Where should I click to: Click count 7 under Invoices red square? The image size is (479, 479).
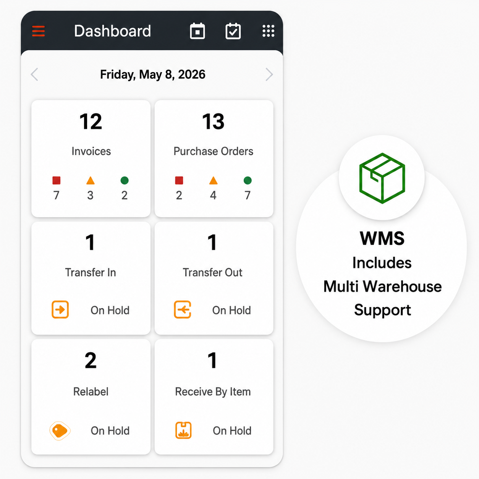[57, 196]
